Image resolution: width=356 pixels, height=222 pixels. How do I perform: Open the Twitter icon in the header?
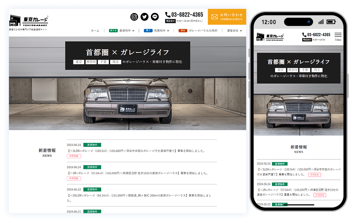(x=144, y=16)
